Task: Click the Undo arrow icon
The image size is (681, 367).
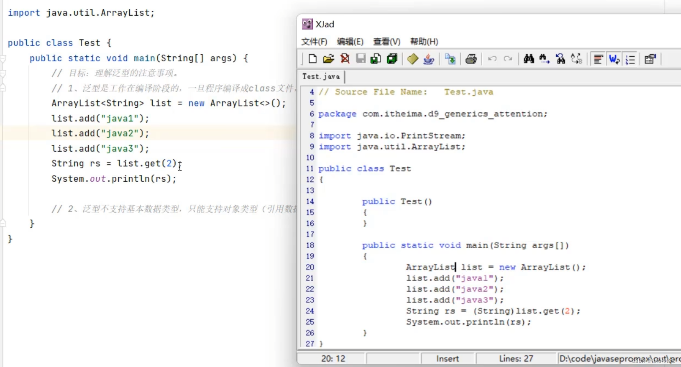Action: (492, 59)
